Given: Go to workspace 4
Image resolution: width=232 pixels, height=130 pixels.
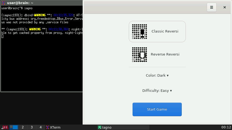Looking at the screenshot, I should [41, 127].
